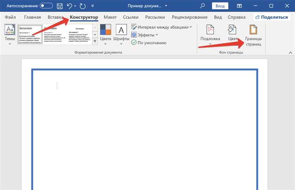This screenshot has height=190, width=295.
Task: Click the style gallery previous-row arrow
Action: 95,28
